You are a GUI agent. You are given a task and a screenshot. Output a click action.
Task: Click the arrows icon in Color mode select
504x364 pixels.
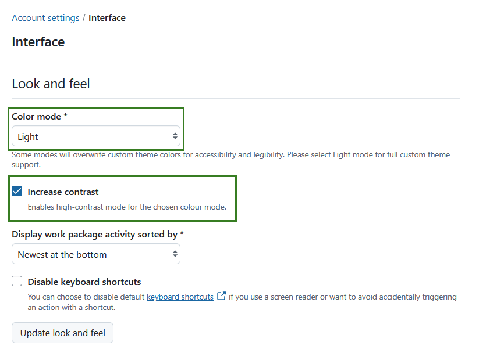pyautogui.click(x=175, y=136)
